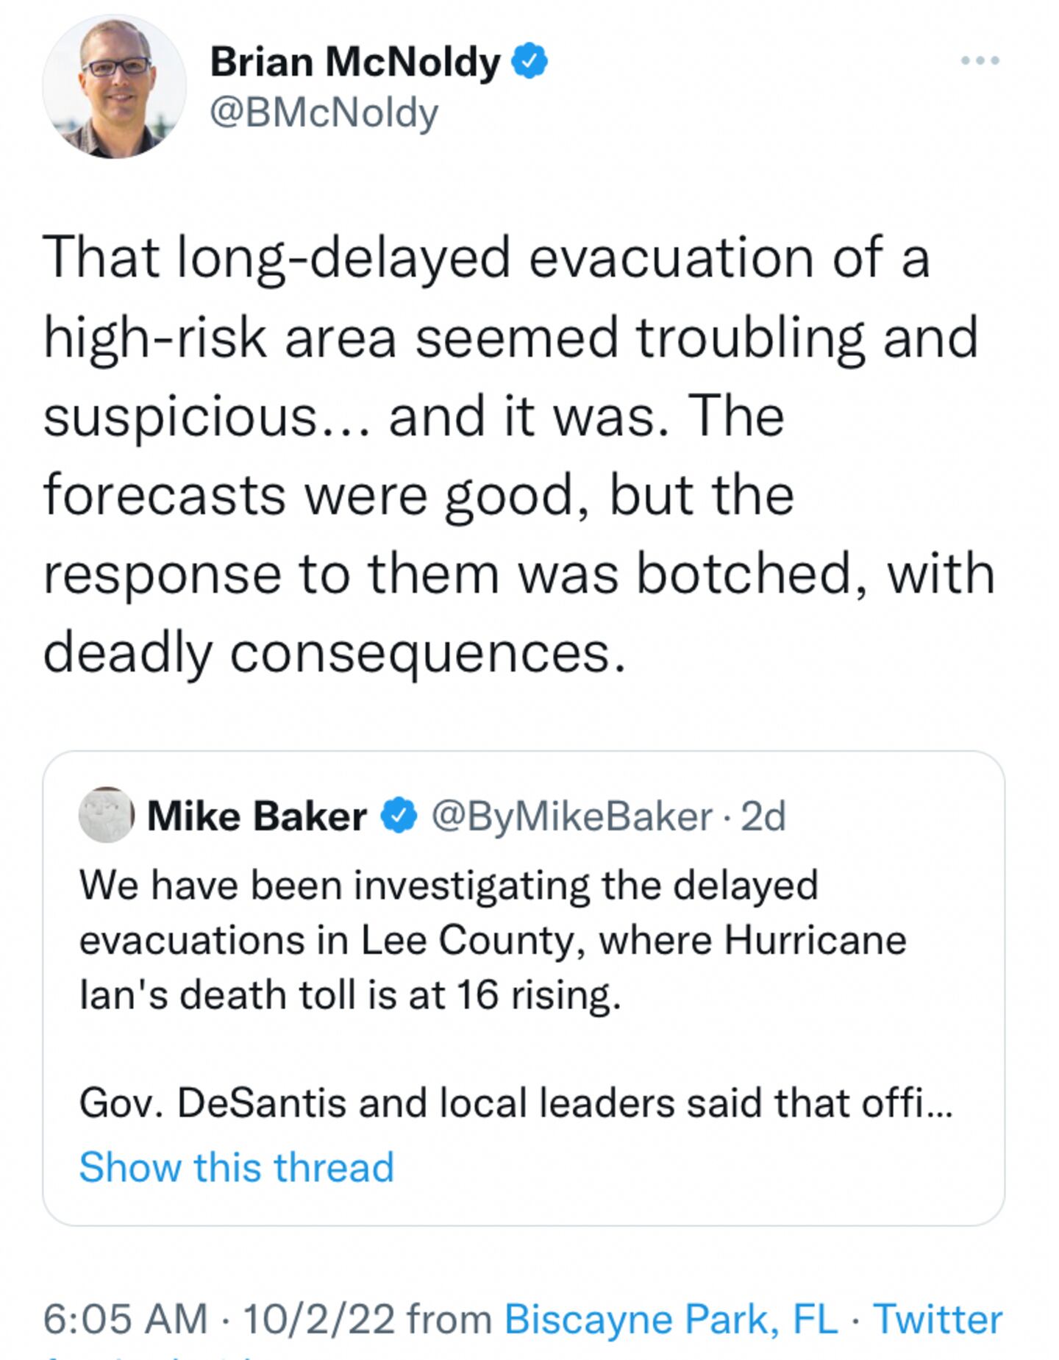Click the word "forecasts" in the tweet

[164, 495]
